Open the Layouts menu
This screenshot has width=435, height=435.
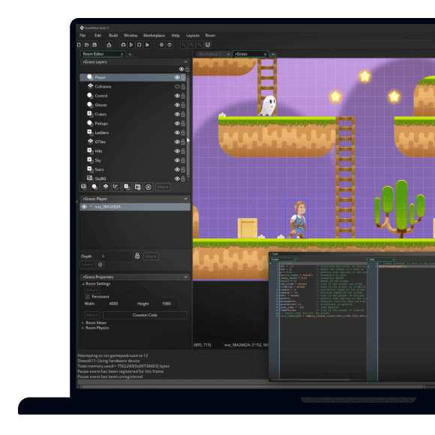click(193, 35)
